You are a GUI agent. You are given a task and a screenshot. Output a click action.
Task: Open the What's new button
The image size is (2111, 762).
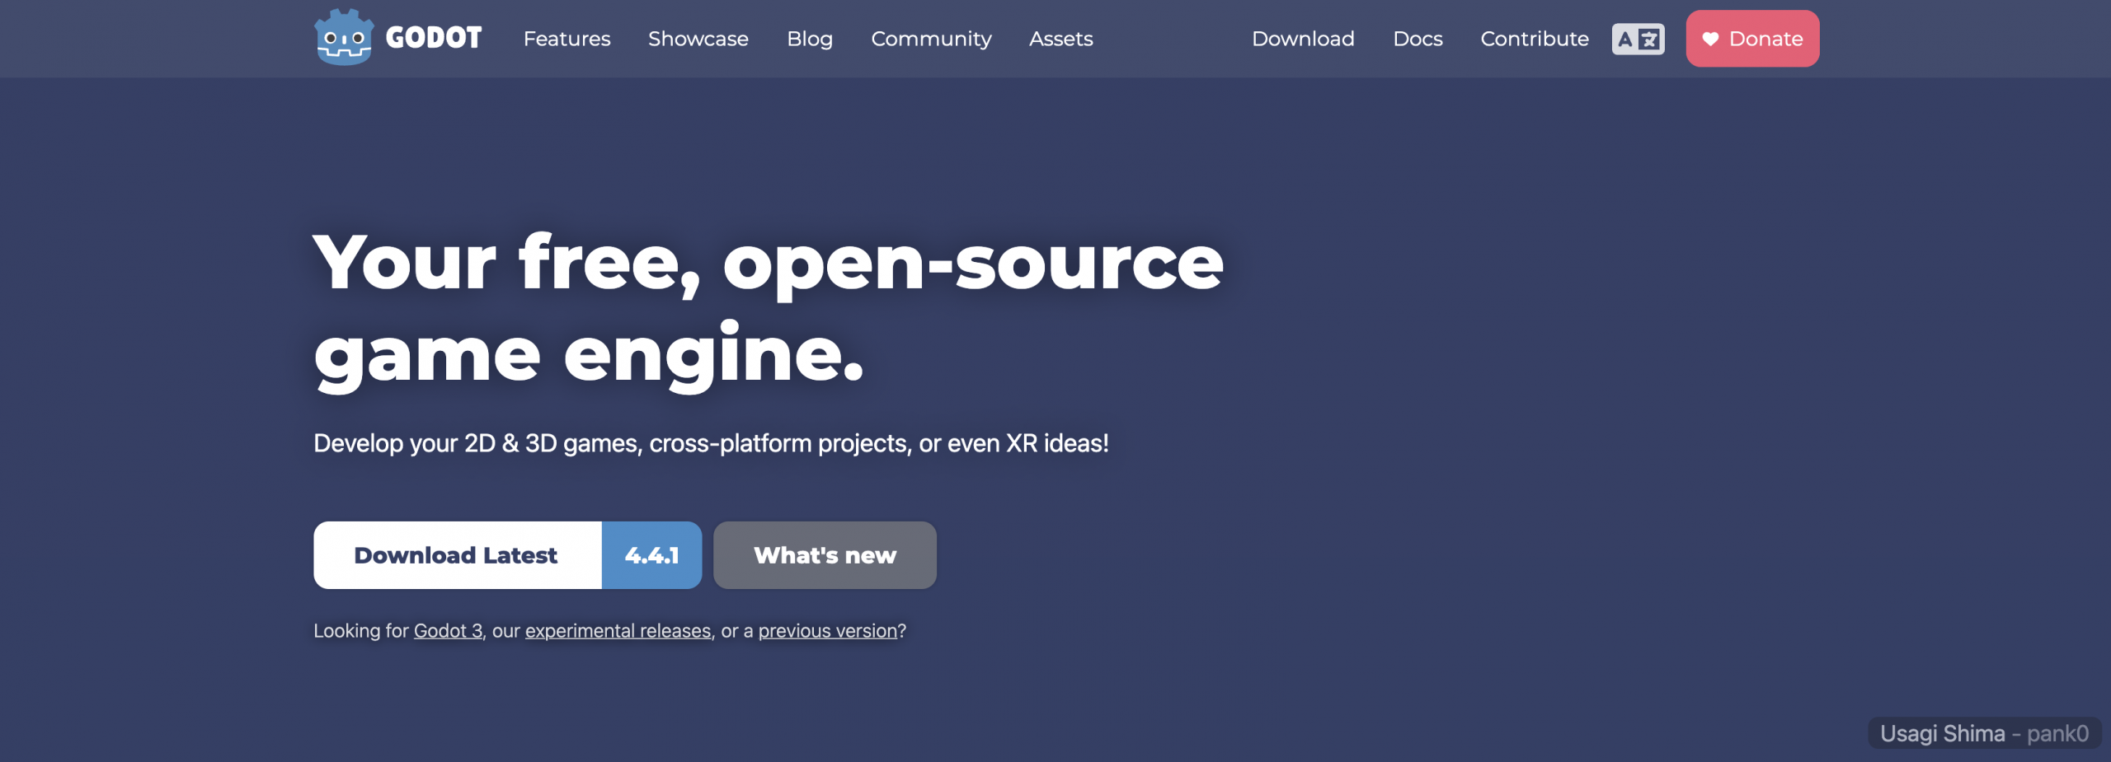click(x=825, y=555)
